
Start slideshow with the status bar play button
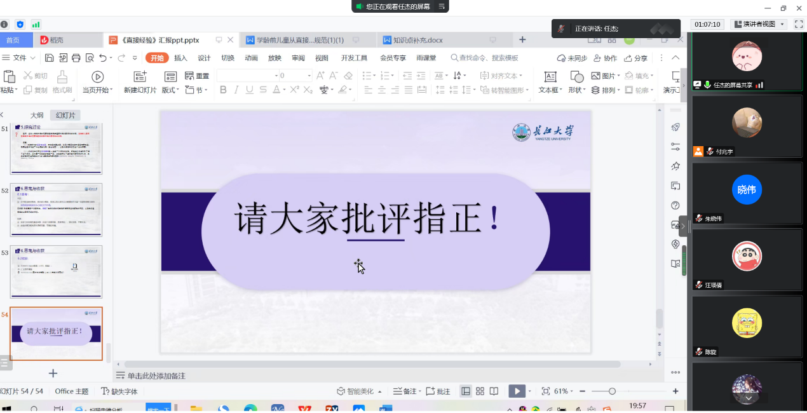517,391
